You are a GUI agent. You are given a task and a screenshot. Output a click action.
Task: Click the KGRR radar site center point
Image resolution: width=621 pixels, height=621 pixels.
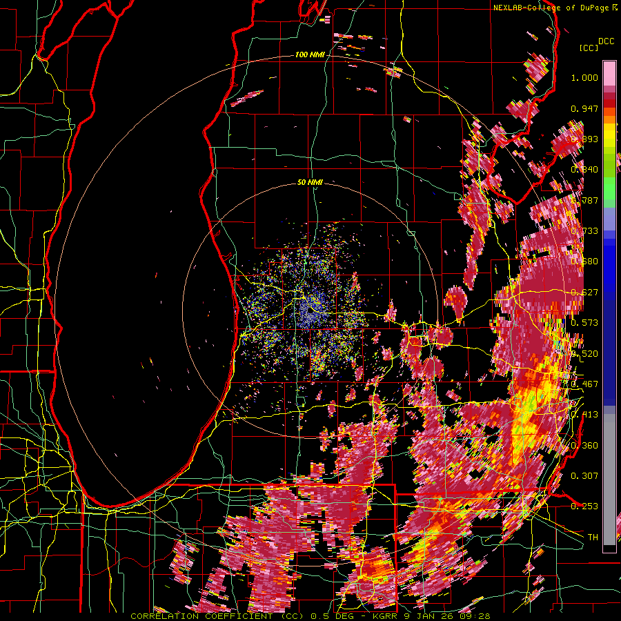click(x=309, y=311)
